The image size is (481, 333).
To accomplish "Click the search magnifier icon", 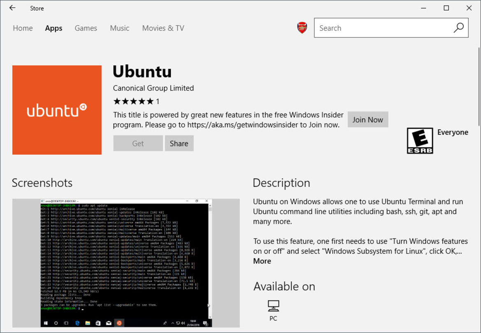I will point(458,28).
